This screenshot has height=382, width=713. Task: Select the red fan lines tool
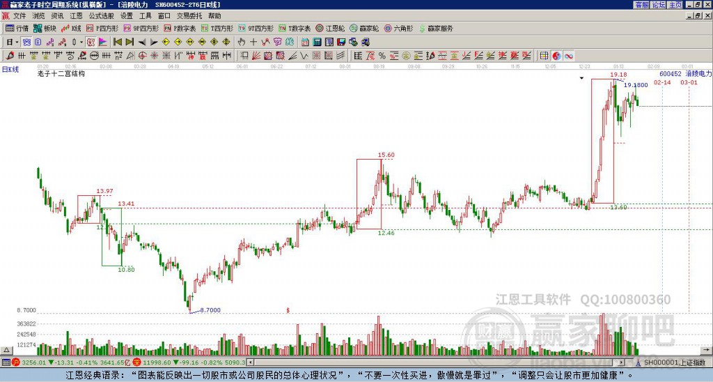(256, 56)
